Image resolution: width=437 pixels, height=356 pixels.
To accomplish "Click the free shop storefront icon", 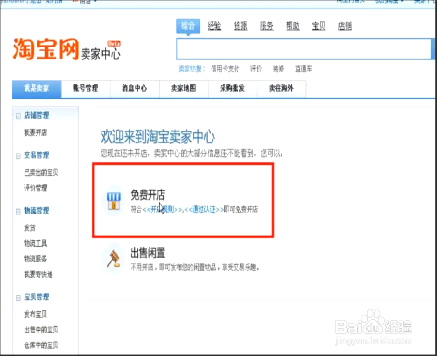I will [x=114, y=201].
